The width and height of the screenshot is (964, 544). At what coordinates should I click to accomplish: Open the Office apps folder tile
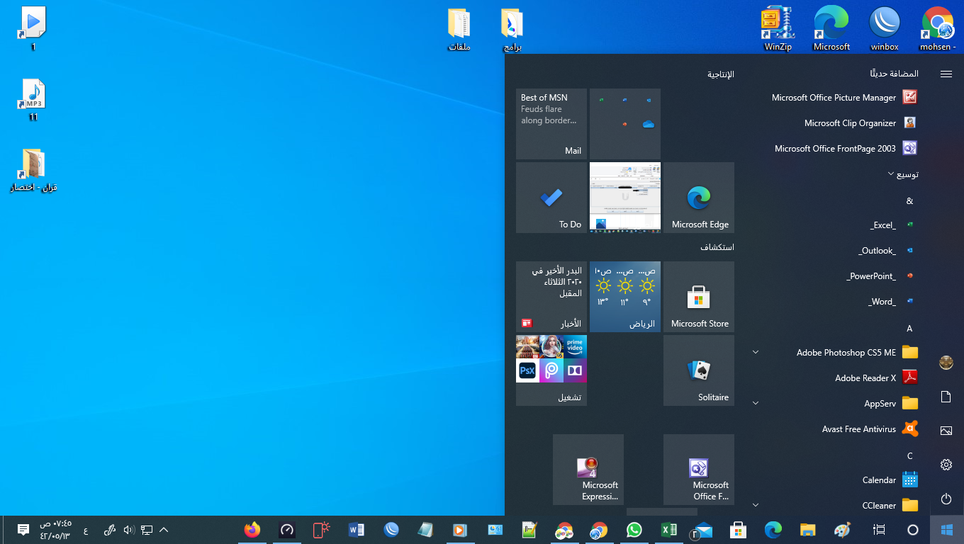point(625,124)
